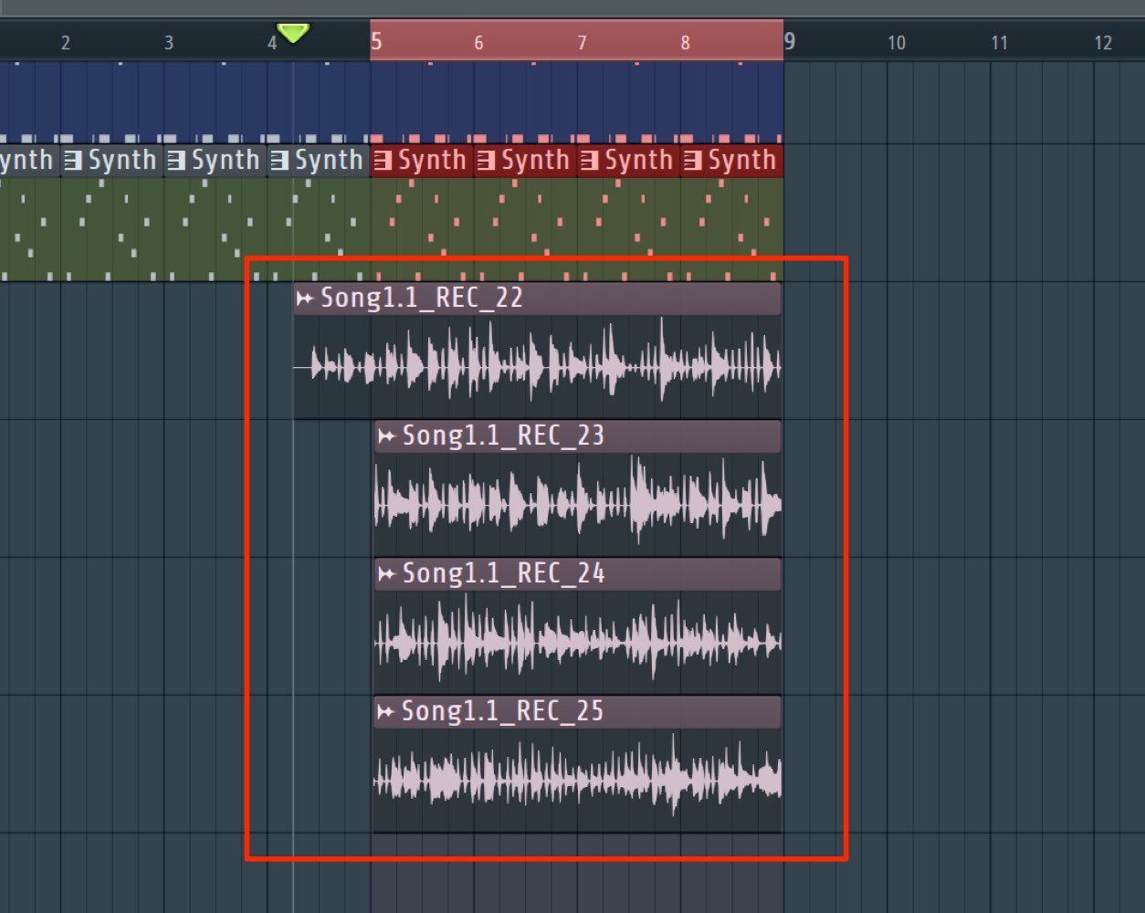Click the piano icon of Synth clip at bar 8

pyautogui.click(x=693, y=161)
